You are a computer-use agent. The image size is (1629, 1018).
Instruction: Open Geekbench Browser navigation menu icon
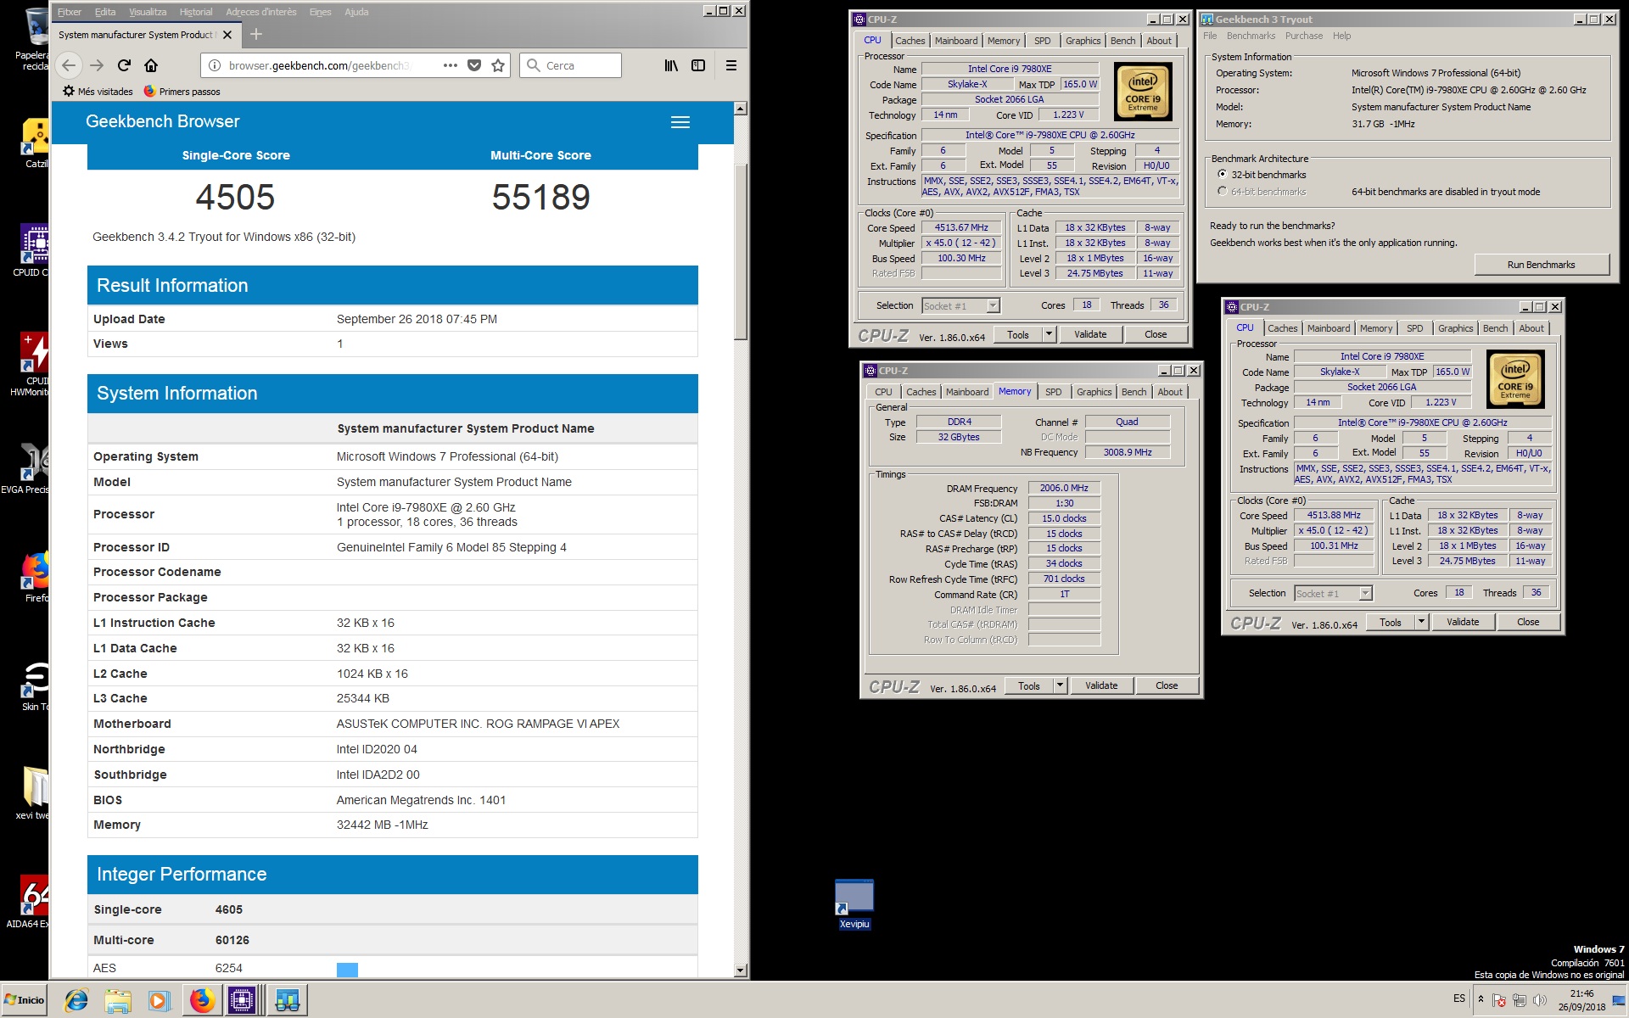[680, 122]
